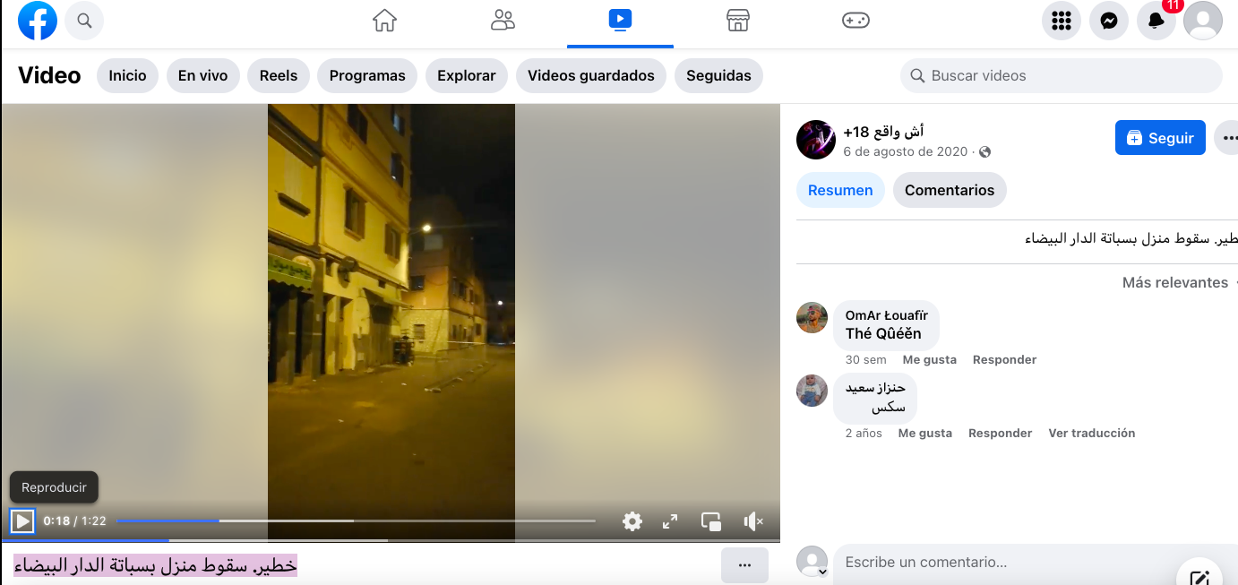Unmute the video sound
The image size is (1238, 585).
753,520
